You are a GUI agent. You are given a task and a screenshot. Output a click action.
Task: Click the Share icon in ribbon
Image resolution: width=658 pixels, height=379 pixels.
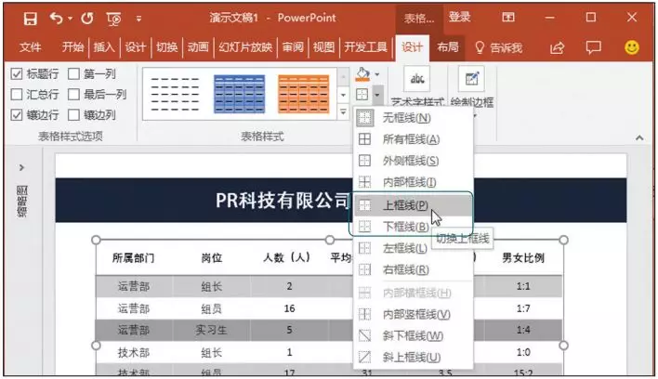pos(557,47)
